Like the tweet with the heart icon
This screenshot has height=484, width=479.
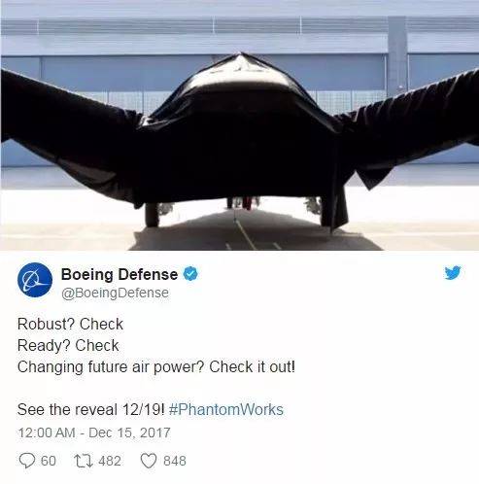pos(149,461)
